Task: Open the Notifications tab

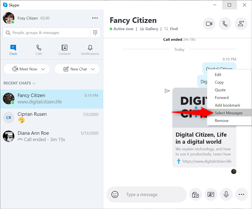Action: [x=90, y=50]
